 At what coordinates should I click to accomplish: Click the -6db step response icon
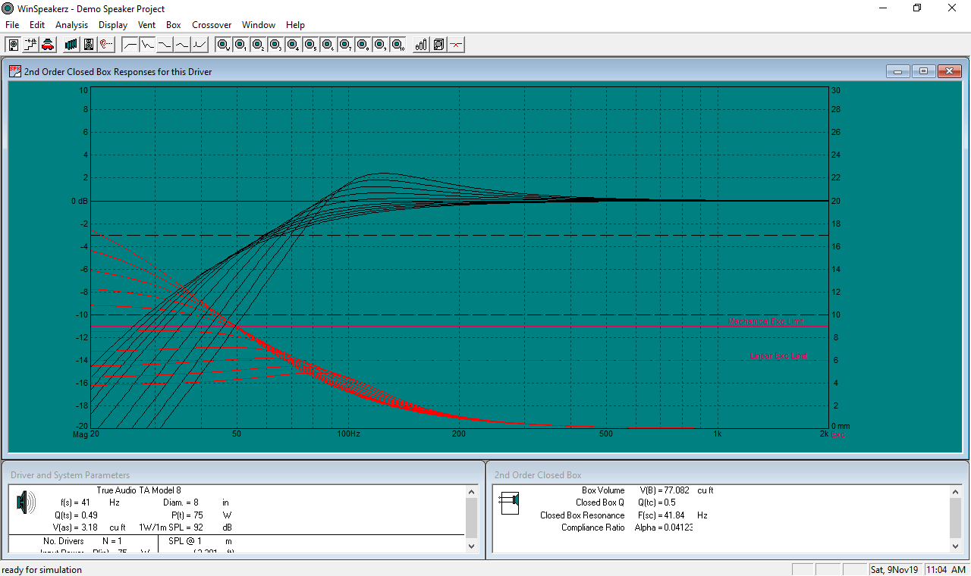[30, 45]
